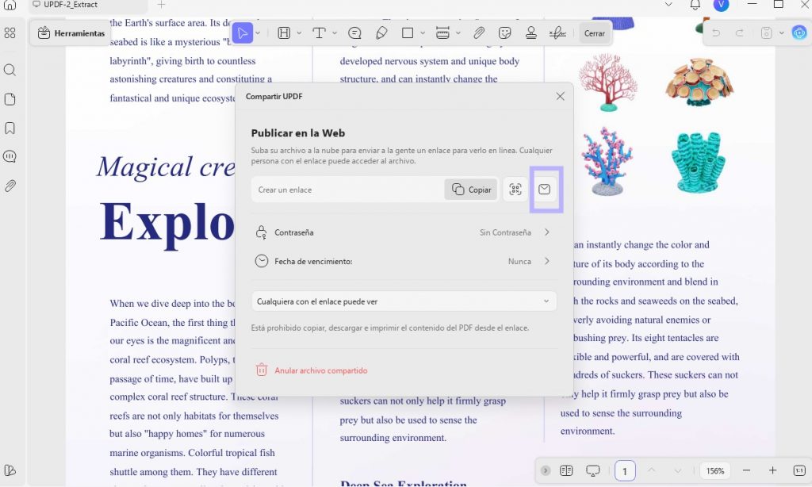The width and height of the screenshot is (812, 487).
Task: Select the text T tool
Action: point(319,33)
